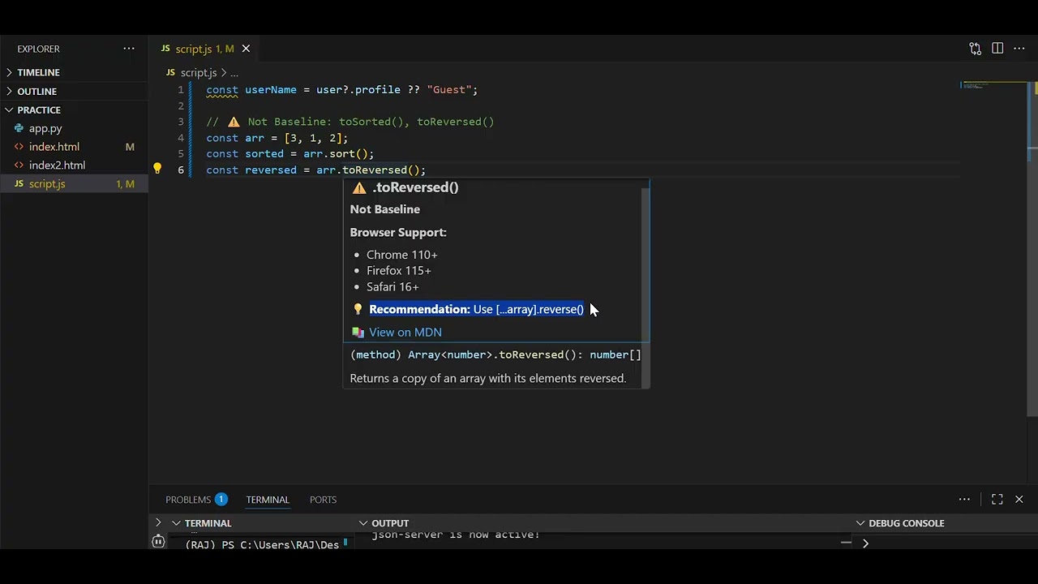Open editor more actions ellipsis
The height and width of the screenshot is (584, 1038).
pyautogui.click(x=1019, y=49)
